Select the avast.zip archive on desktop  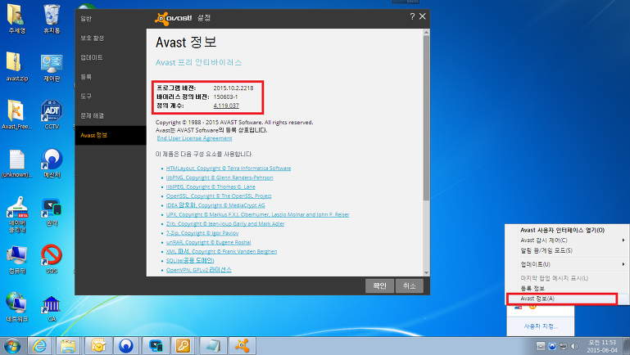point(16,67)
